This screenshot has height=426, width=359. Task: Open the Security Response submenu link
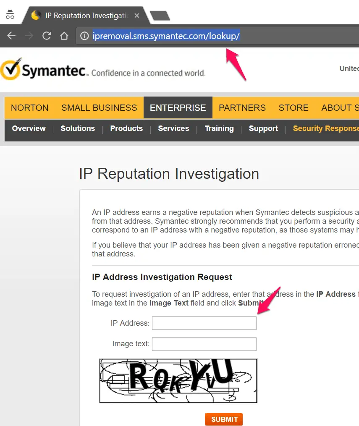[326, 128]
